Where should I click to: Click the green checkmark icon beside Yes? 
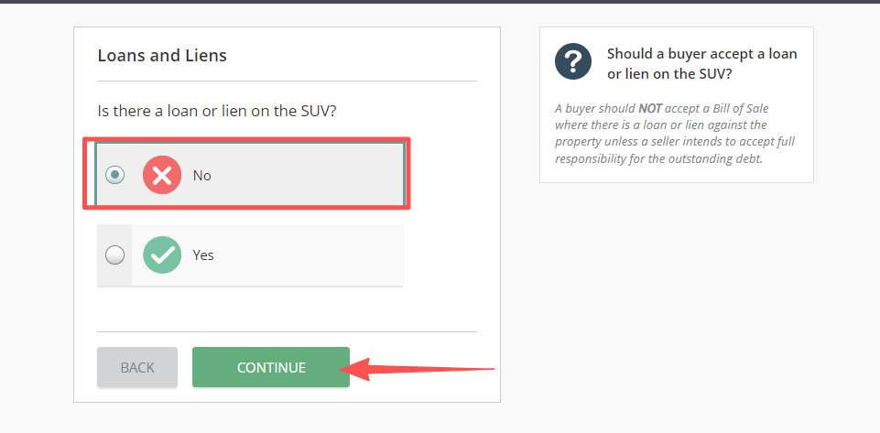(x=162, y=255)
